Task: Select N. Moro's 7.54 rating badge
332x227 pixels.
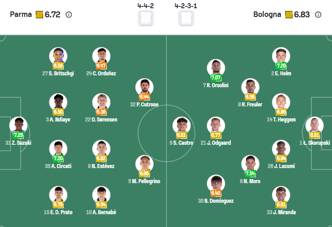Action: point(250,174)
